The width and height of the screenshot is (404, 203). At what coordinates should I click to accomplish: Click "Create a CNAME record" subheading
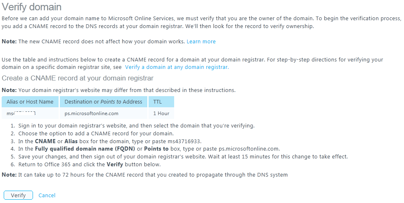pos(78,78)
